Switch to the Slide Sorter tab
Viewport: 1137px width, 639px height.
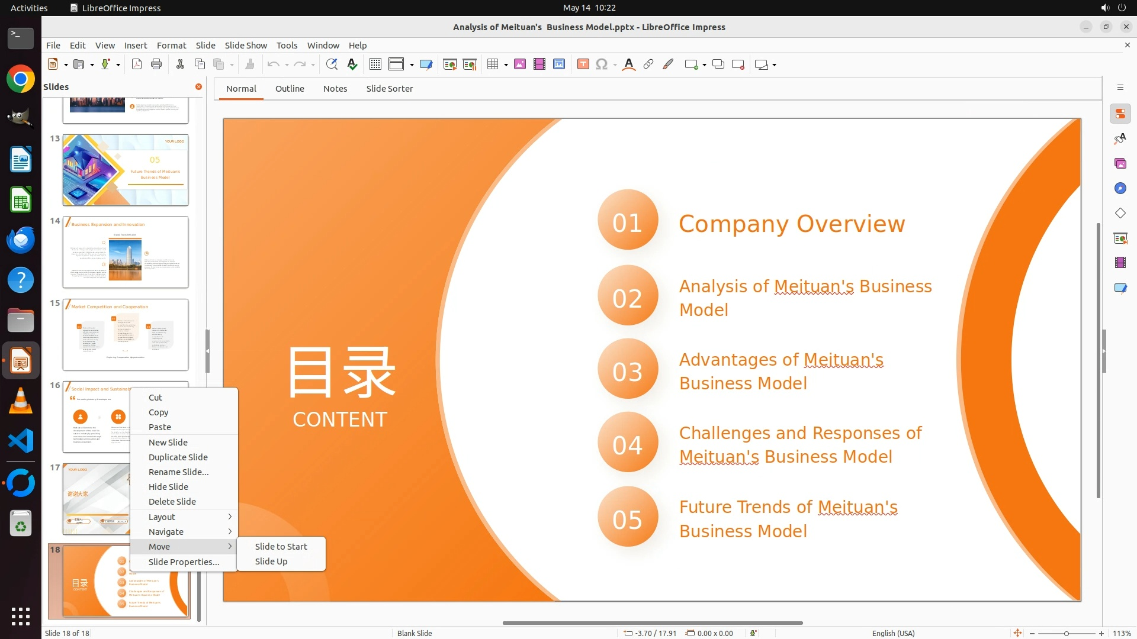pos(389,88)
